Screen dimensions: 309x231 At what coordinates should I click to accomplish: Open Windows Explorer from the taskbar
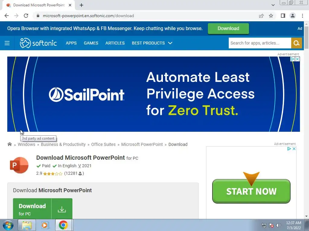[27, 225]
